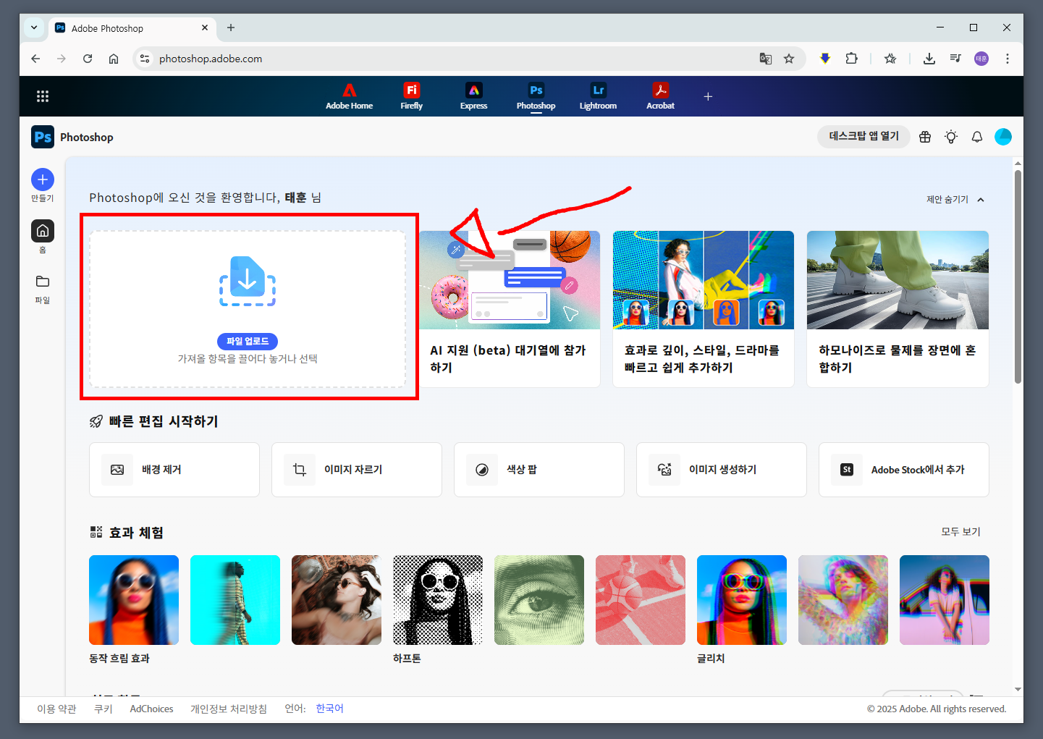Viewport: 1043px width, 739px height.
Task: Open Acrobat from the app bar
Action: (x=661, y=96)
